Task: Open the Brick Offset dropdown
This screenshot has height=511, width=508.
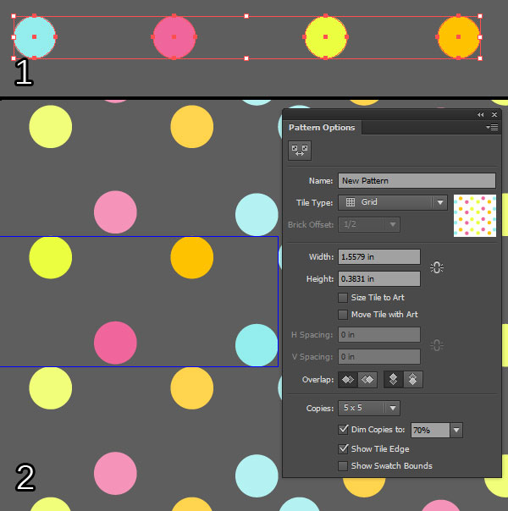Action: (369, 224)
